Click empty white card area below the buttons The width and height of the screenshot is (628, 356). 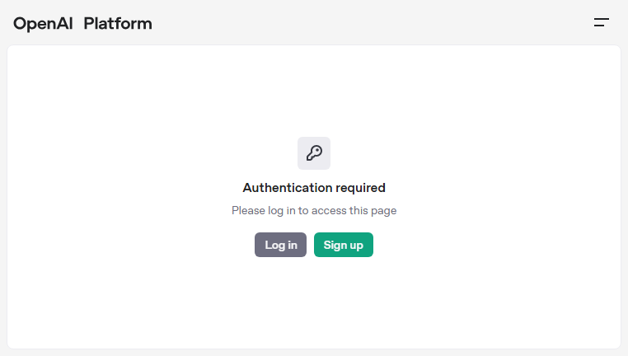click(x=314, y=302)
